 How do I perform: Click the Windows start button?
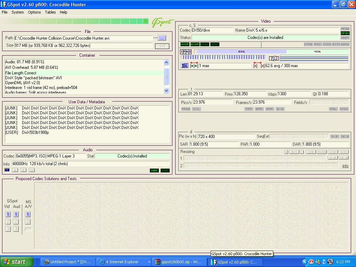[x=17, y=262]
